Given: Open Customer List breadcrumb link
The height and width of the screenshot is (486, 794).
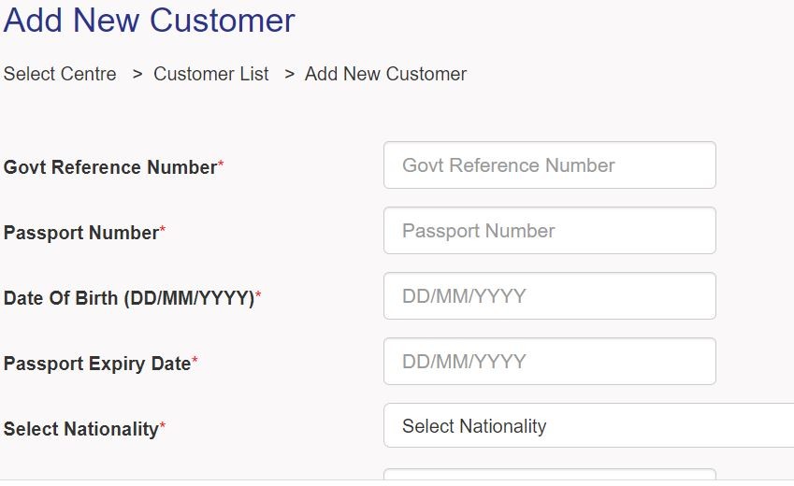Looking at the screenshot, I should (x=210, y=74).
